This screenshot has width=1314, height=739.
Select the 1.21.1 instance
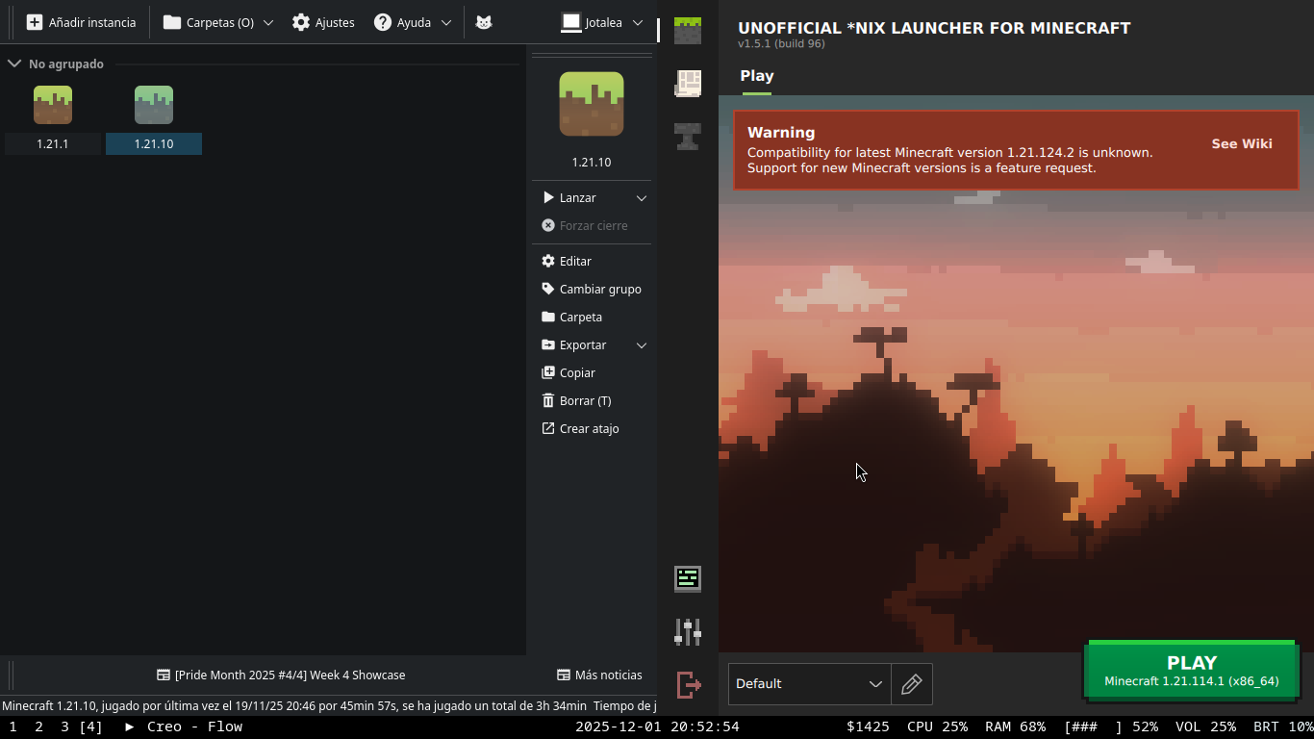(53, 119)
